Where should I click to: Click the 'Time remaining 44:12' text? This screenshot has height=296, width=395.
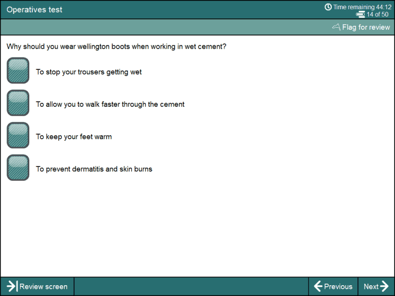pyautogui.click(x=362, y=7)
